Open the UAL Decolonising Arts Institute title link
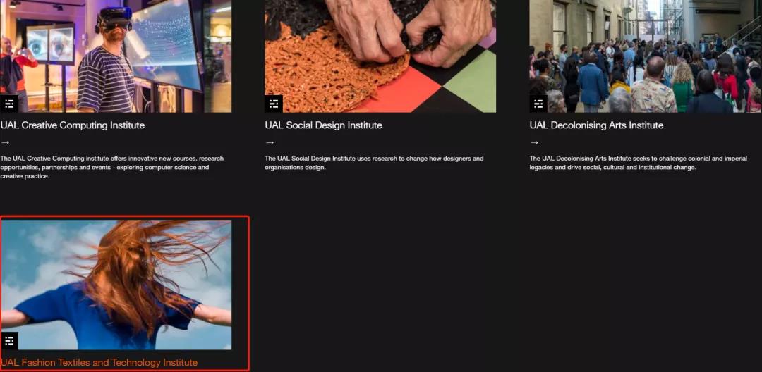 [596, 125]
